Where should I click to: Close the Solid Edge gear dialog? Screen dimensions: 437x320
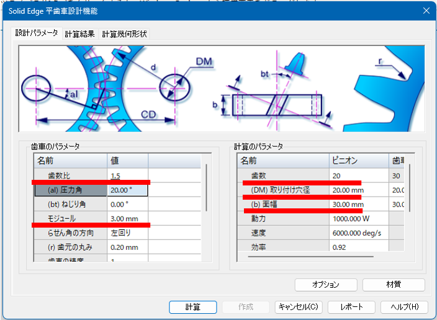click(426, 11)
